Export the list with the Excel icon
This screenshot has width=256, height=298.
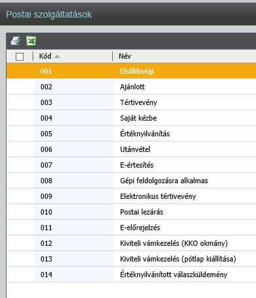click(x=31, y=41)
